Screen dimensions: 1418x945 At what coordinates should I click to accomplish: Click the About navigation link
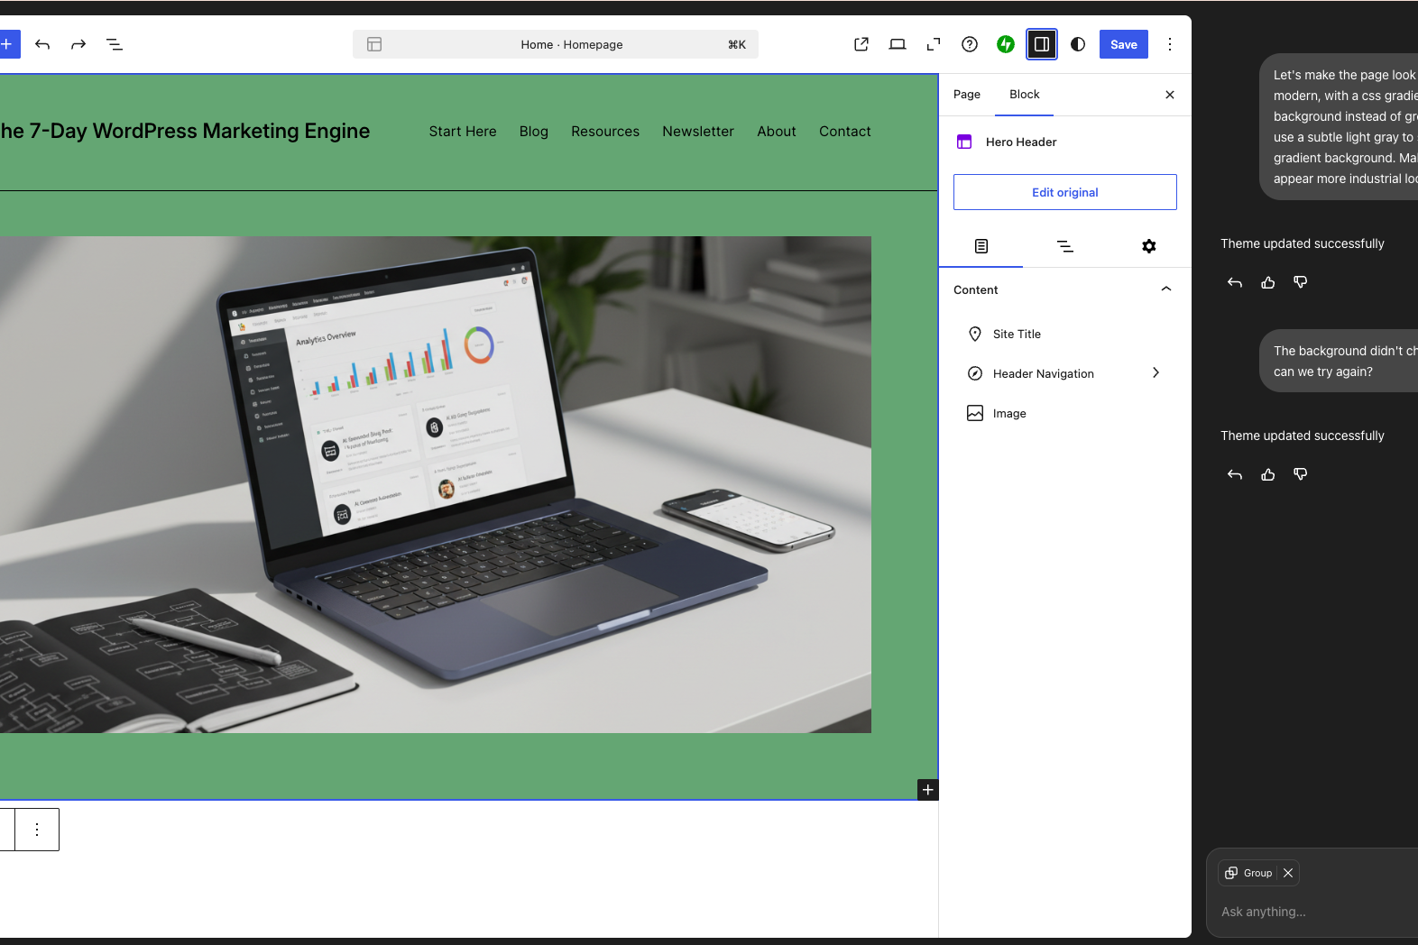[x=777, y=132]
